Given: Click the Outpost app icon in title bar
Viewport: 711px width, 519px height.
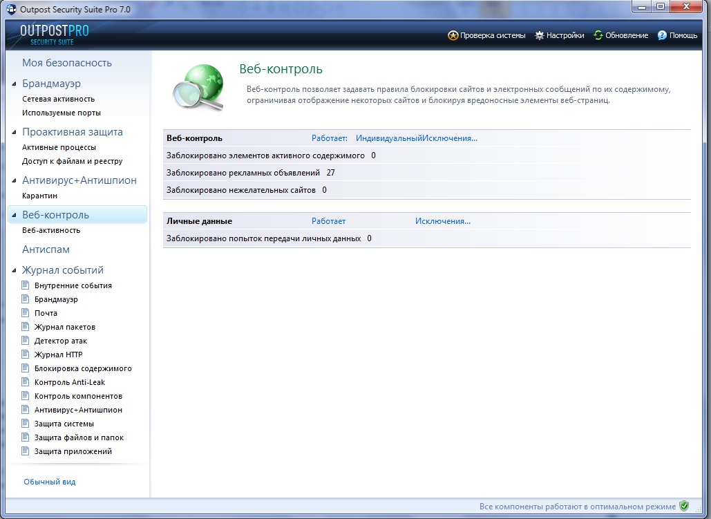Looking at the screenshot, I should [11, 9].
